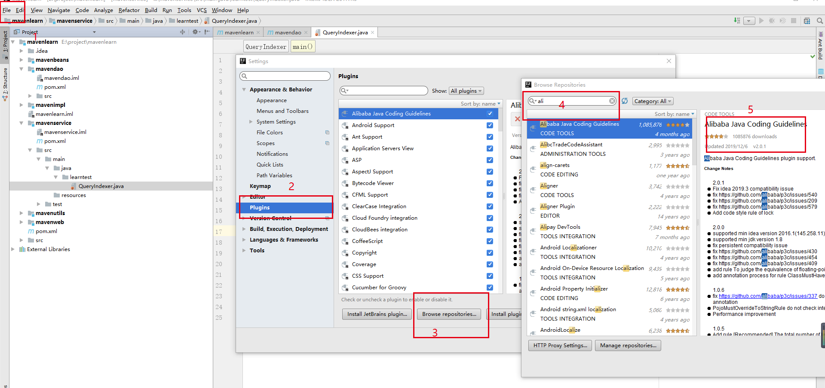Toggle the Android Support plugin checkbox

[490, 125]
